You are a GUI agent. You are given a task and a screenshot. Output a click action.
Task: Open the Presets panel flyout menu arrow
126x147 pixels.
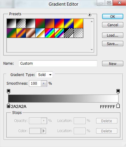pos(90,15)
